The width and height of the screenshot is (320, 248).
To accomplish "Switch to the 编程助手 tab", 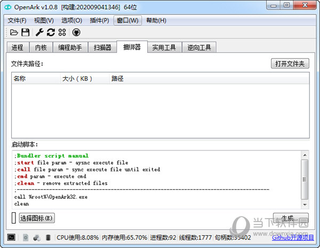I will click(70, 47).
